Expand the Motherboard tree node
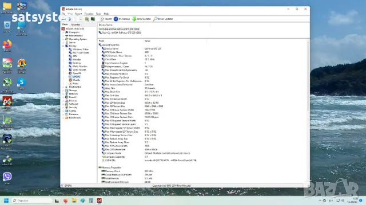 [x=63, y=36]
